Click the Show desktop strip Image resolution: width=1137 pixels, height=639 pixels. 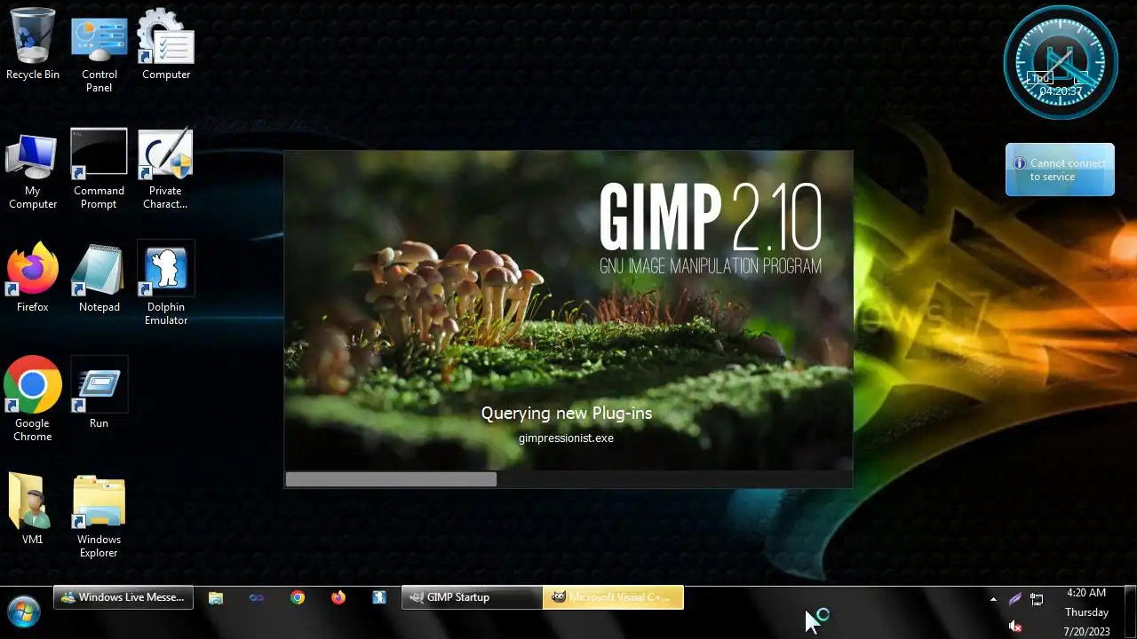pos(1130,612)
